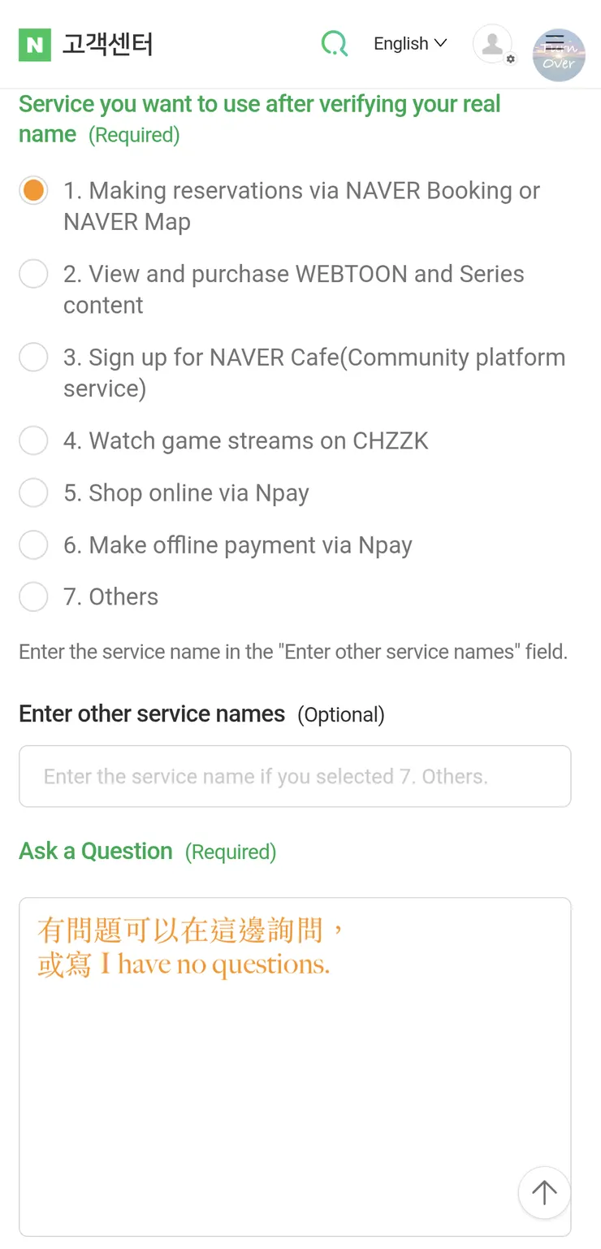
Task: Click the Ask a Question heading
Action: [96, 852]
